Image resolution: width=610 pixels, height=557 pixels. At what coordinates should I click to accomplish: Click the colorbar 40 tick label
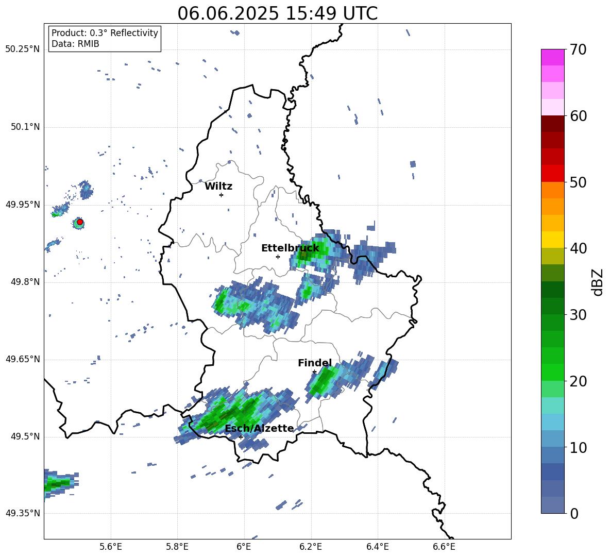tap(578, 248)
